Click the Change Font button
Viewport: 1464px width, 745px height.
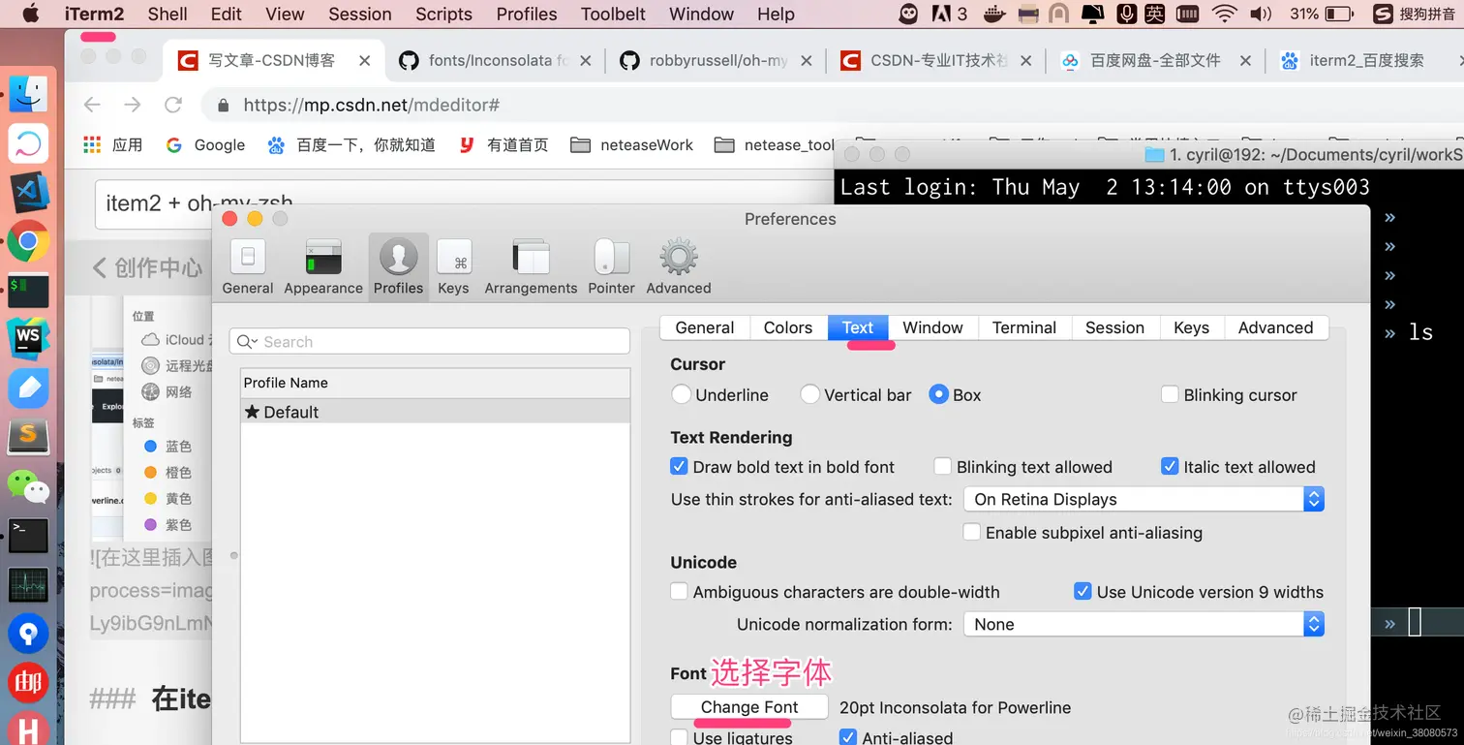pyautogui.click(x=749, y=707)
